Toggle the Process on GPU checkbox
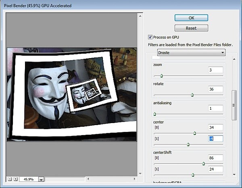 (x=150, y=37)
